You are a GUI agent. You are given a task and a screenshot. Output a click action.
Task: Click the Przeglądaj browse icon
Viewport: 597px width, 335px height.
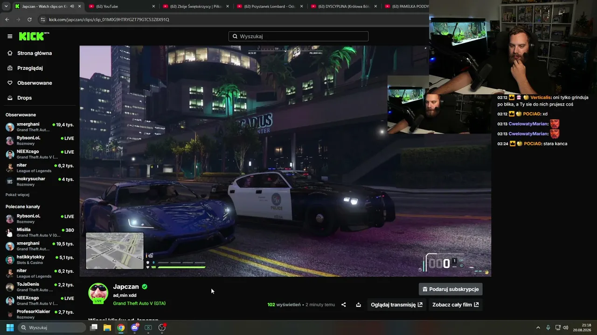10,68
